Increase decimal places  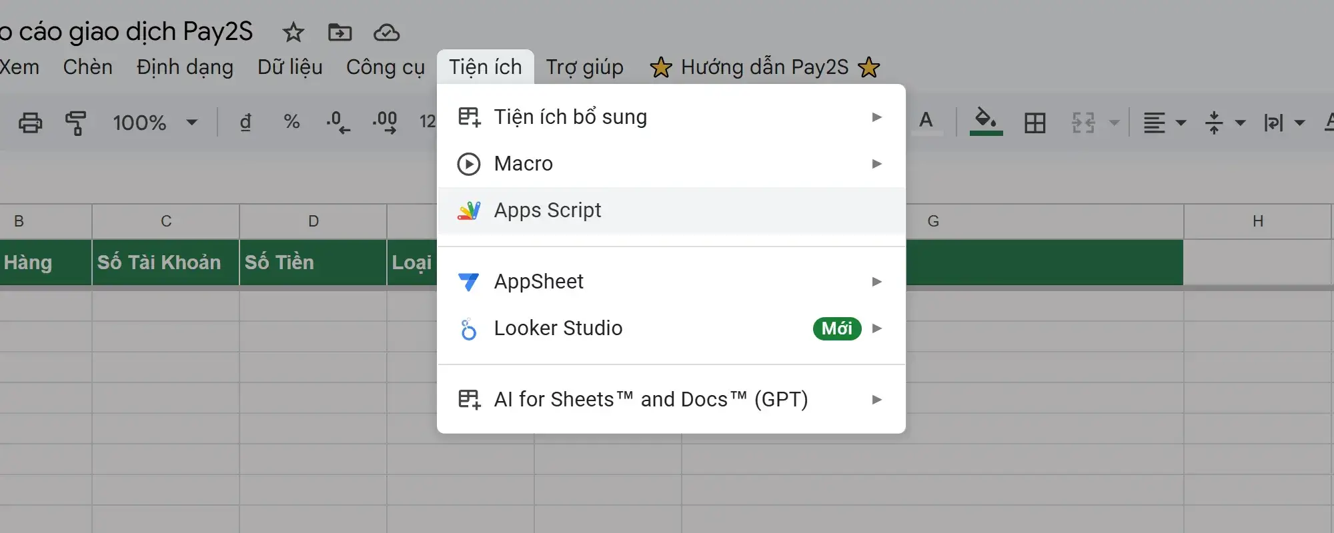(x=385, y=123)
